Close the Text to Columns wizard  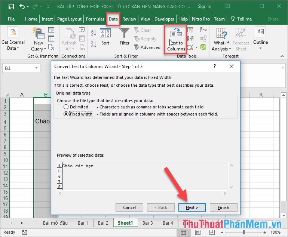pyautogui.click(x=232, y=66)
